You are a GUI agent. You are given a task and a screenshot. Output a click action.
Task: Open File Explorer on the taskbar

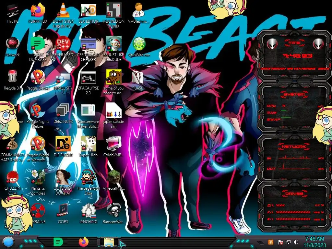109,242
